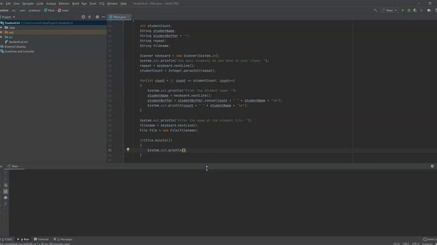
Task: Expand the src folder
Action: 1,37
